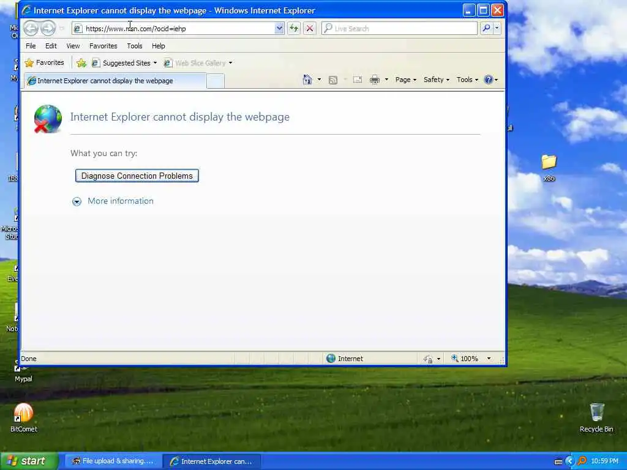This screenshot has height=470, width=627.
Task: Click the Refresh page icon
Action: pyautogui.click(x=294, y=28)
